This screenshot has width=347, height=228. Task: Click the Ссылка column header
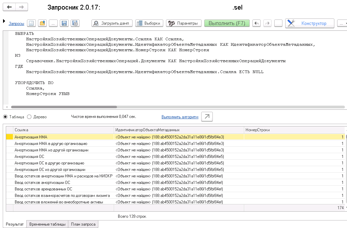(x=64, y=130)
